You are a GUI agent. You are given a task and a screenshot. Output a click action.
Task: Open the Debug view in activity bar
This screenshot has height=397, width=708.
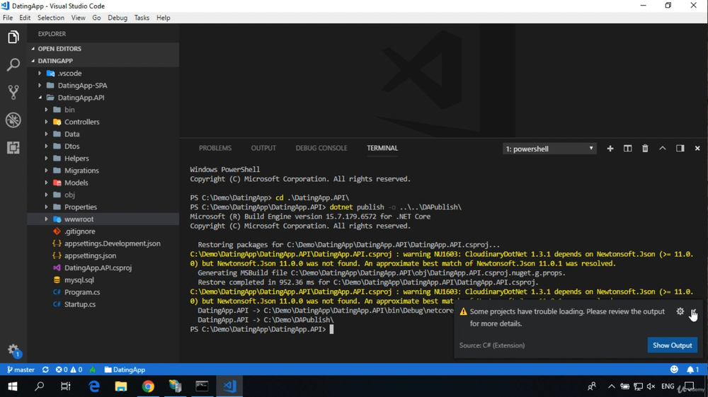13,120
